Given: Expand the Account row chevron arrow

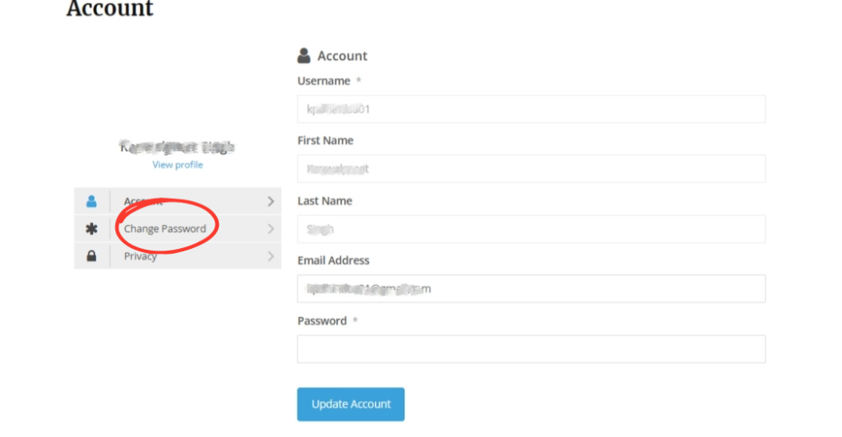Looking at the screenshot, I should coord(271,201).
